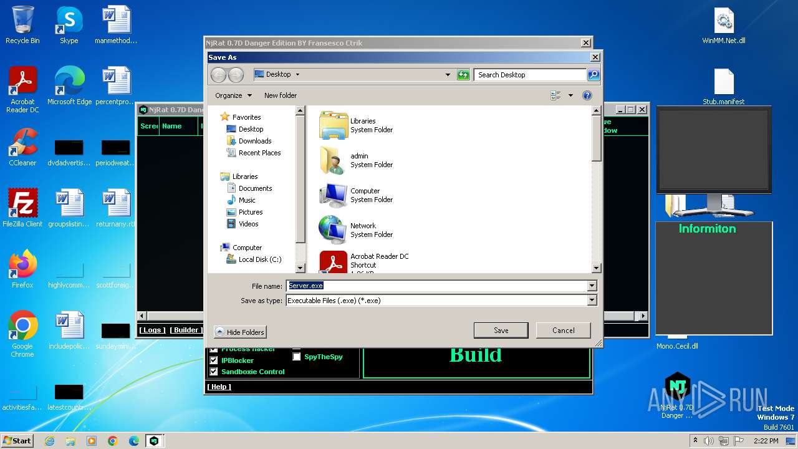Toggle the IPBlocker checkbox
Image resolution: width=798 pixels, height=449 pixels.
[x=214, y=360]
